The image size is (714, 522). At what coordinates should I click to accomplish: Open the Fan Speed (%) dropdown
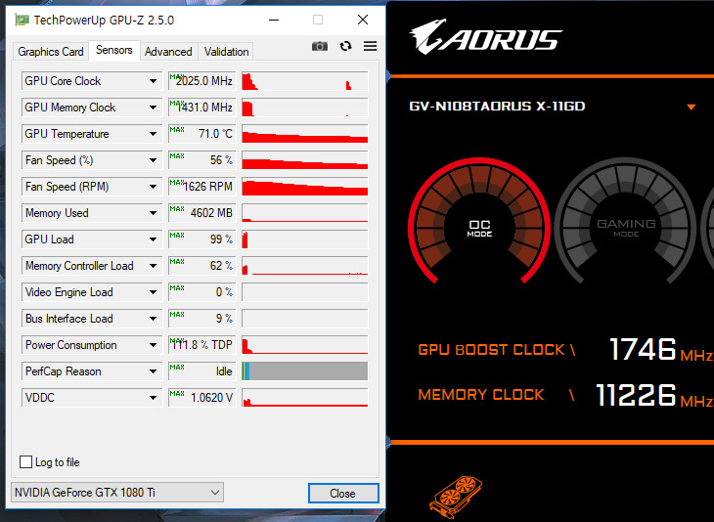point(153,160)
